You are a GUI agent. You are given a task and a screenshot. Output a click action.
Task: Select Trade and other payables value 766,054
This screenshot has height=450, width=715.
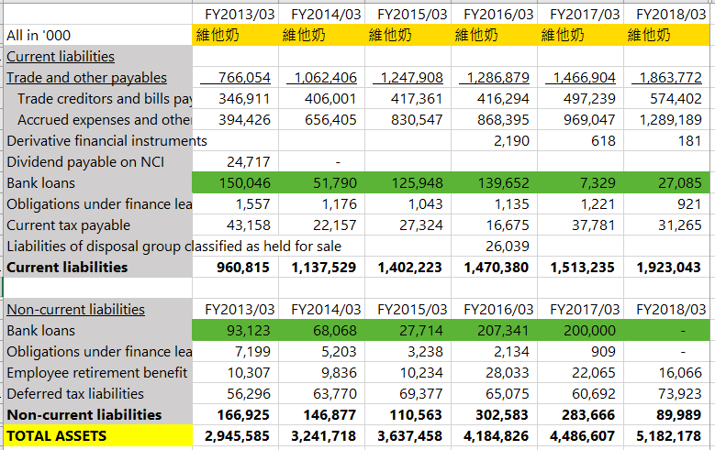click(235, 77)
